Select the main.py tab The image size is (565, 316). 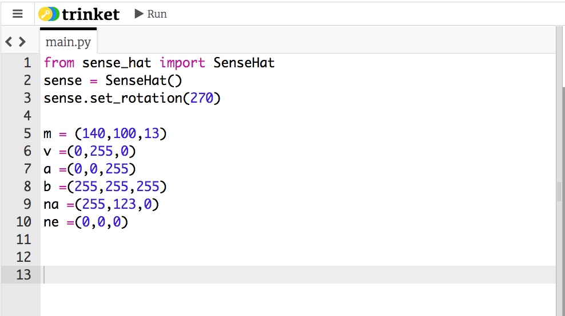(x=68, y=42)
